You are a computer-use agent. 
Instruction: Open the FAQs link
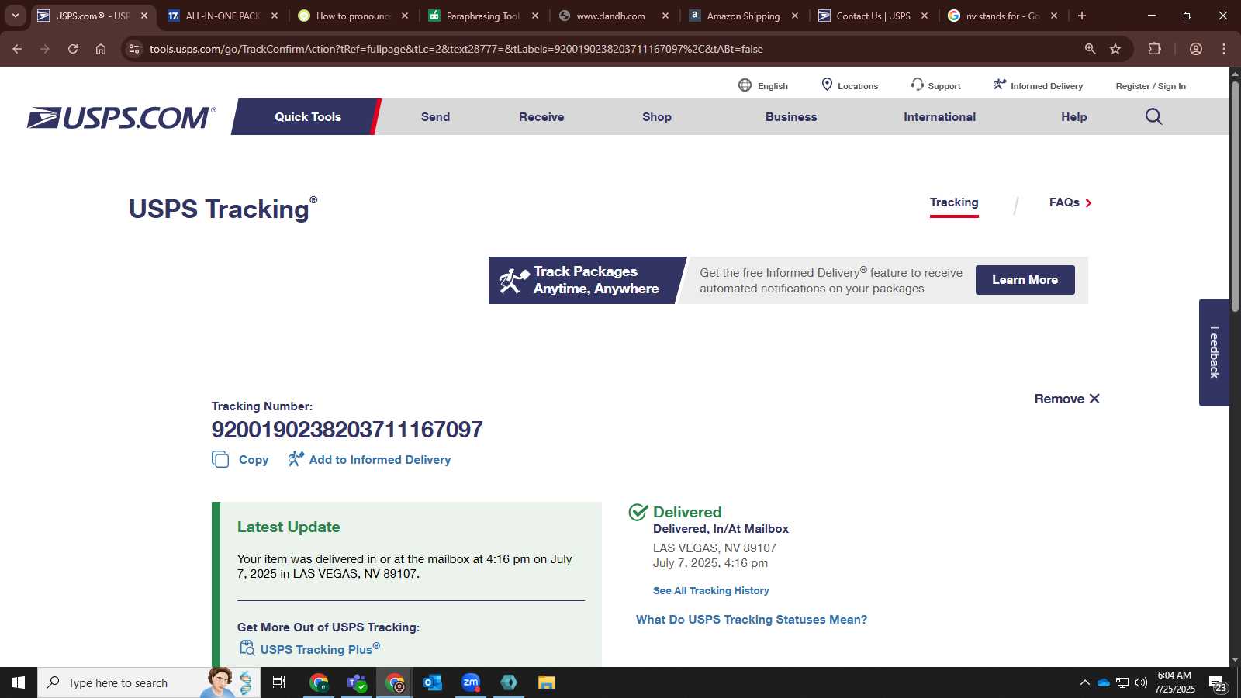(x=1070, y=202)
